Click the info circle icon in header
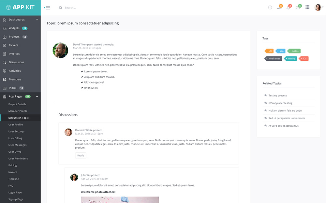The height and width of the screenshot is (203, 326). pos(270,7)
